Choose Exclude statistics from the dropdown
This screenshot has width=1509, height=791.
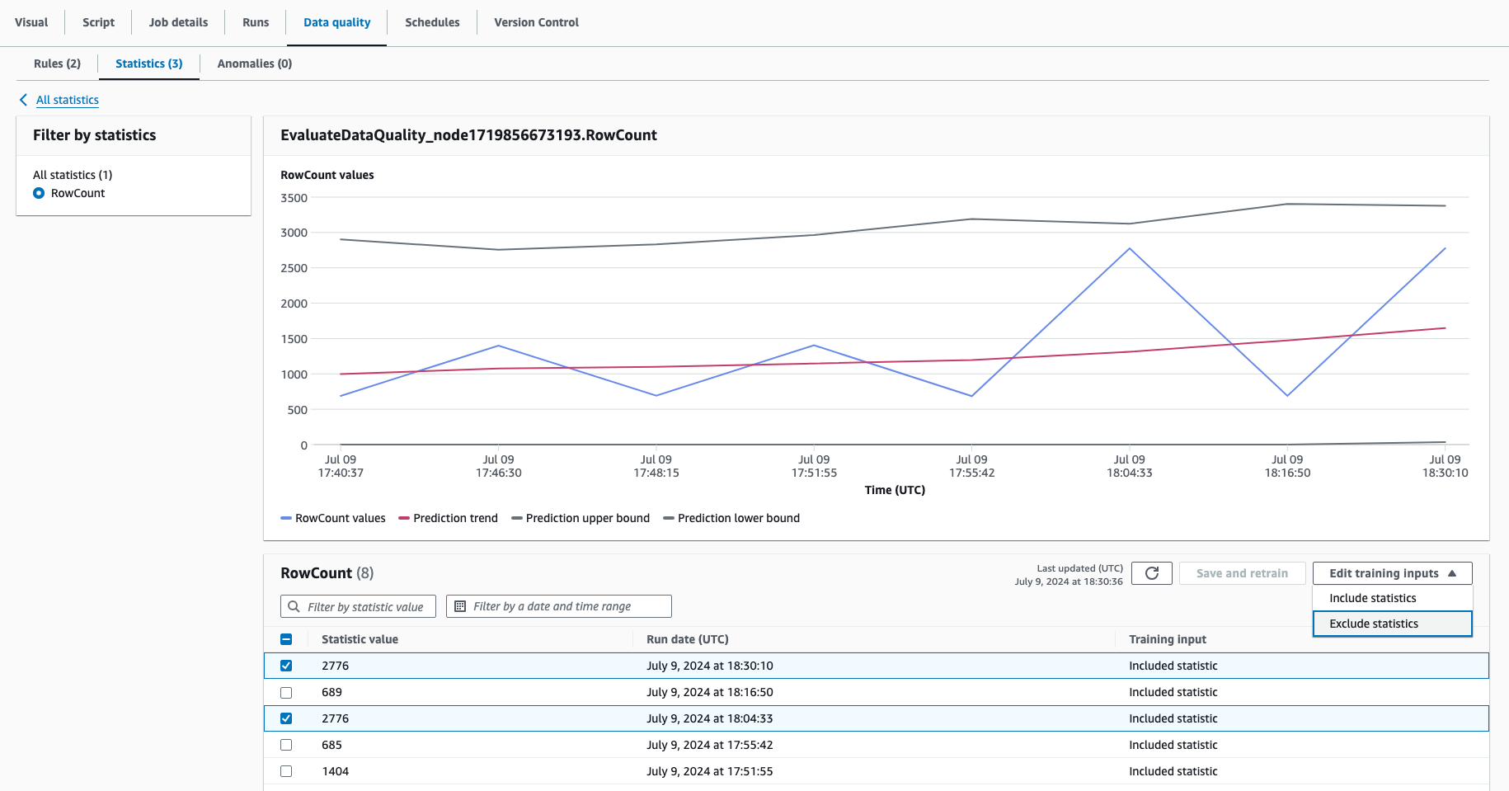pos(1392,624)
